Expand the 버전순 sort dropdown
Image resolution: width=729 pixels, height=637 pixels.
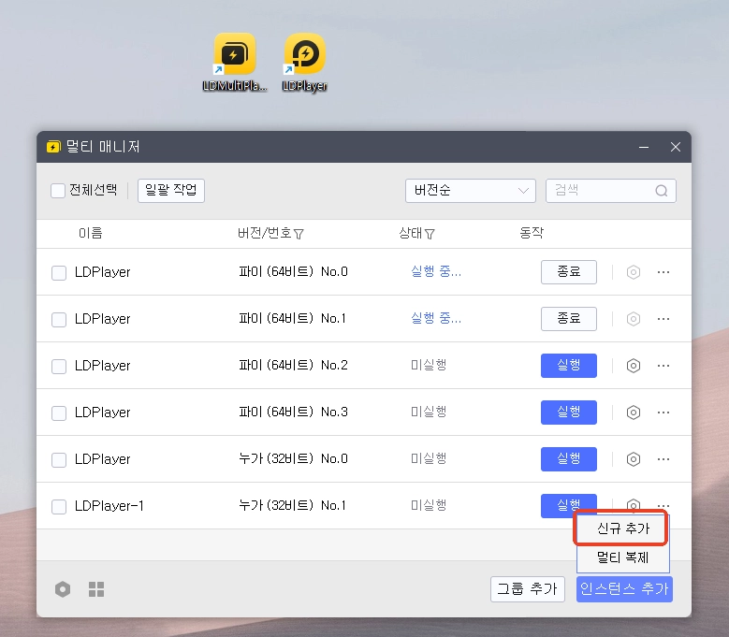(x=470, y=191)
